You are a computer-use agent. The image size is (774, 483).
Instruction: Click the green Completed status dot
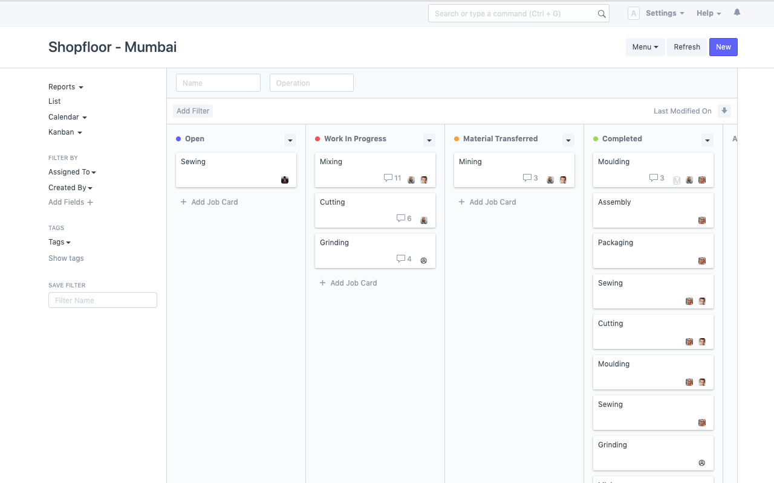tap(596, 139)
